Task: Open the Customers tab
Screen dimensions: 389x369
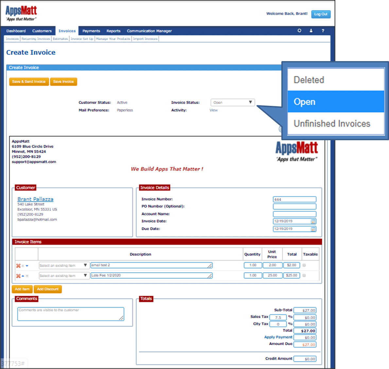Action: coord(42,31)
